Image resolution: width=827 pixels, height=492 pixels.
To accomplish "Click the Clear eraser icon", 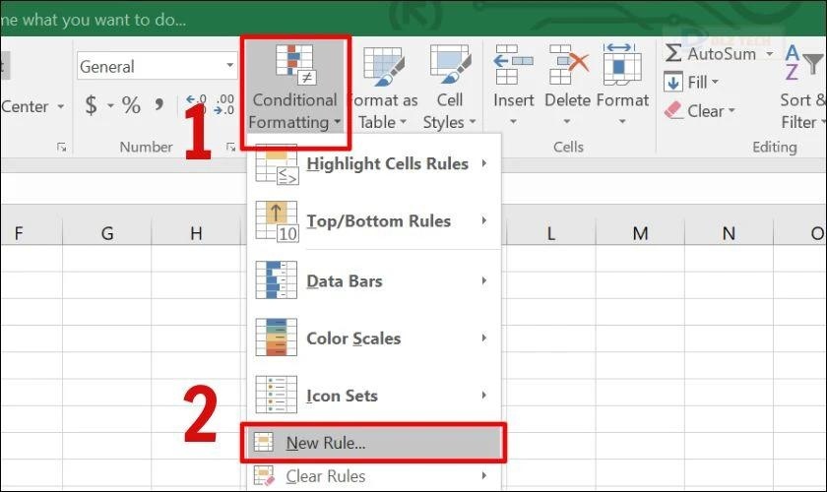I will pyautogui.click(x=673, y=111).
